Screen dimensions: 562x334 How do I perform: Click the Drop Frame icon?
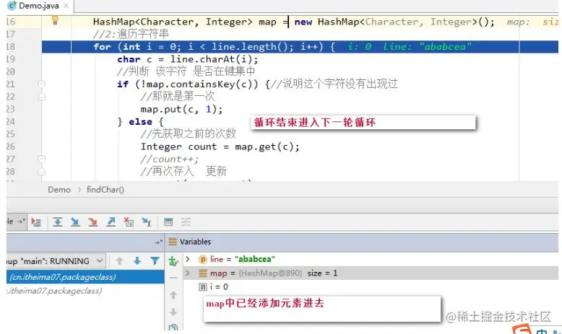129,222
